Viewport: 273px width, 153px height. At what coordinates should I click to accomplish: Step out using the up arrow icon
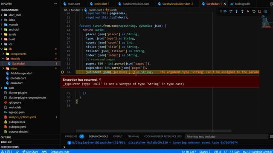tap(242, 11)
